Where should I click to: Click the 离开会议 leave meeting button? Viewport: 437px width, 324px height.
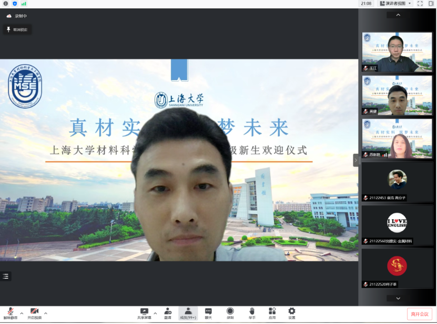tap(419, 314)
